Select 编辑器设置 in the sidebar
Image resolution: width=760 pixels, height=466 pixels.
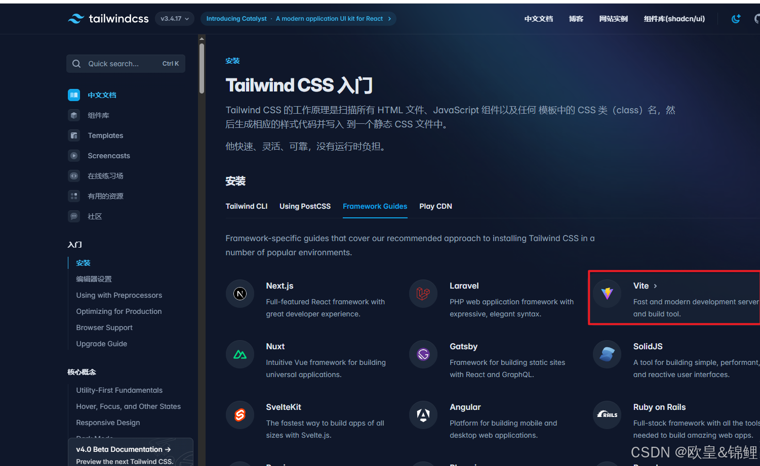tap(94, 279)
